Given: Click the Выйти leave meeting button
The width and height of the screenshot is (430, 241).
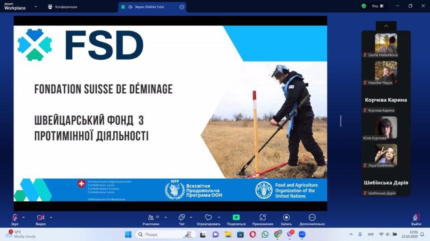Looking at the screenshot, I should (x=416, y=219).
